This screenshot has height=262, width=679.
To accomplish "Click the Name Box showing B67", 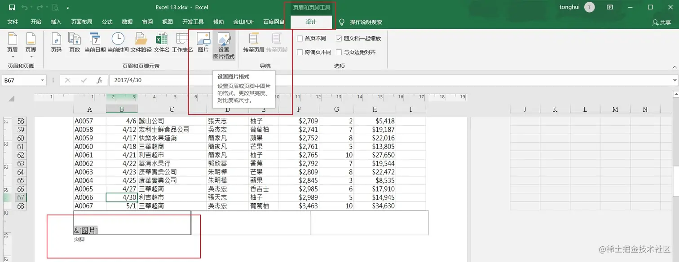I will click(21, 80).
